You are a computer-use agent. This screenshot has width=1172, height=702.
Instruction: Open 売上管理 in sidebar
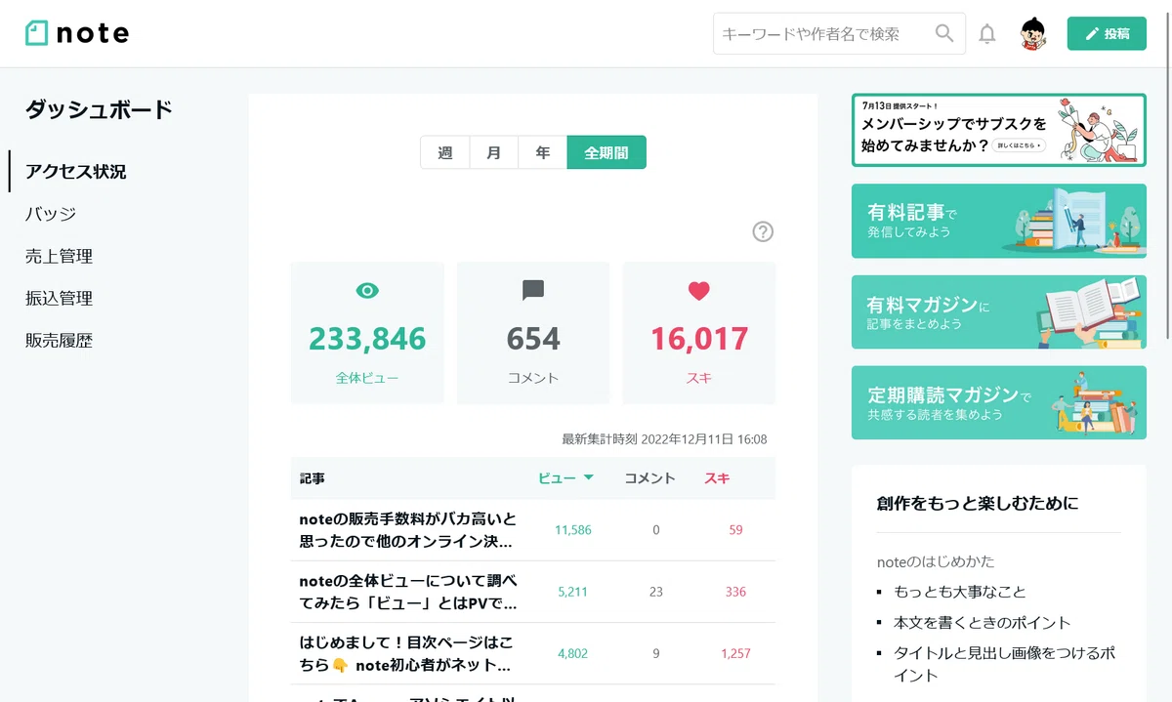[59, 257]
